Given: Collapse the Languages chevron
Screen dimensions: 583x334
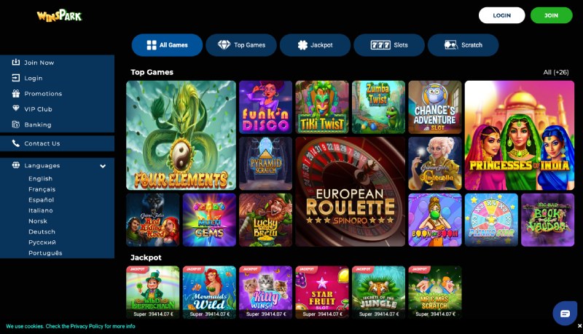Looking at the screenshot, I should point(103,166).
